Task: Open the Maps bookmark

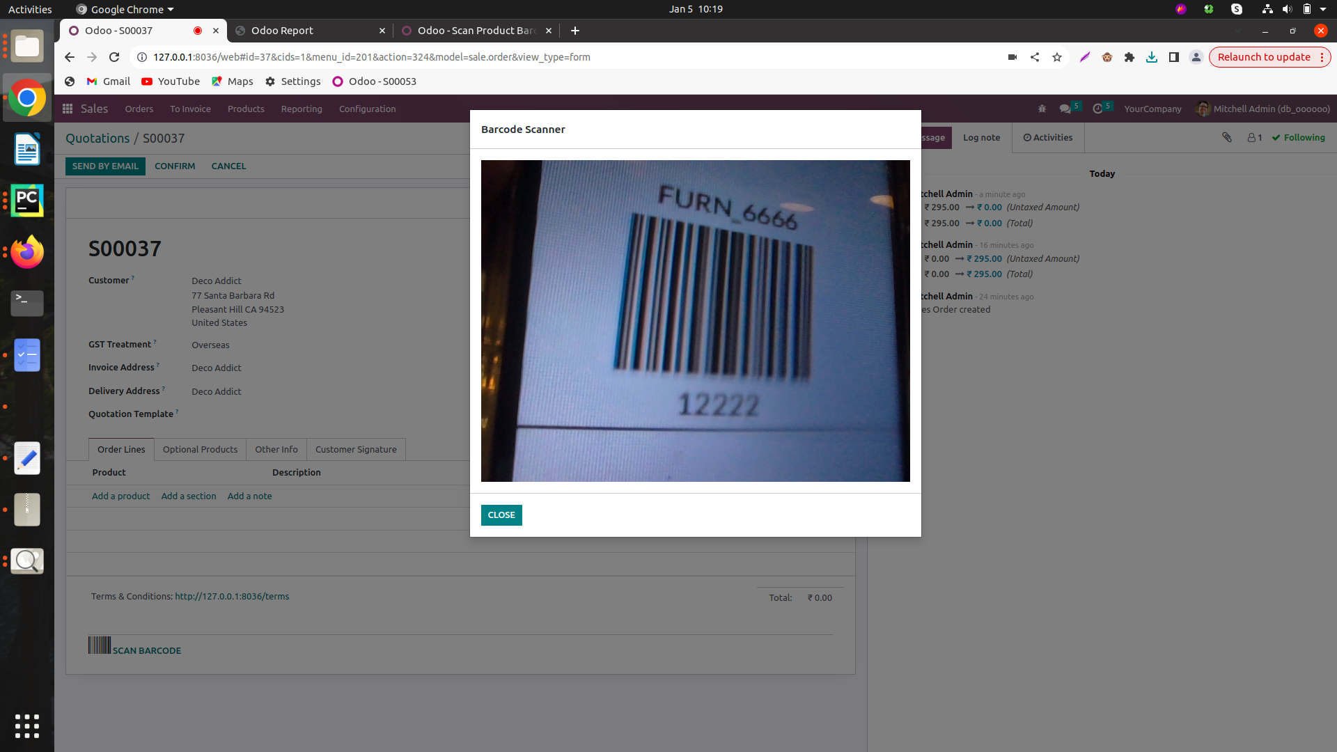Action: pos(233,81)
